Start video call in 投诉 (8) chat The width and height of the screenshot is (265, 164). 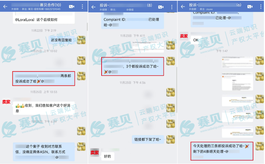click(161, 7)
